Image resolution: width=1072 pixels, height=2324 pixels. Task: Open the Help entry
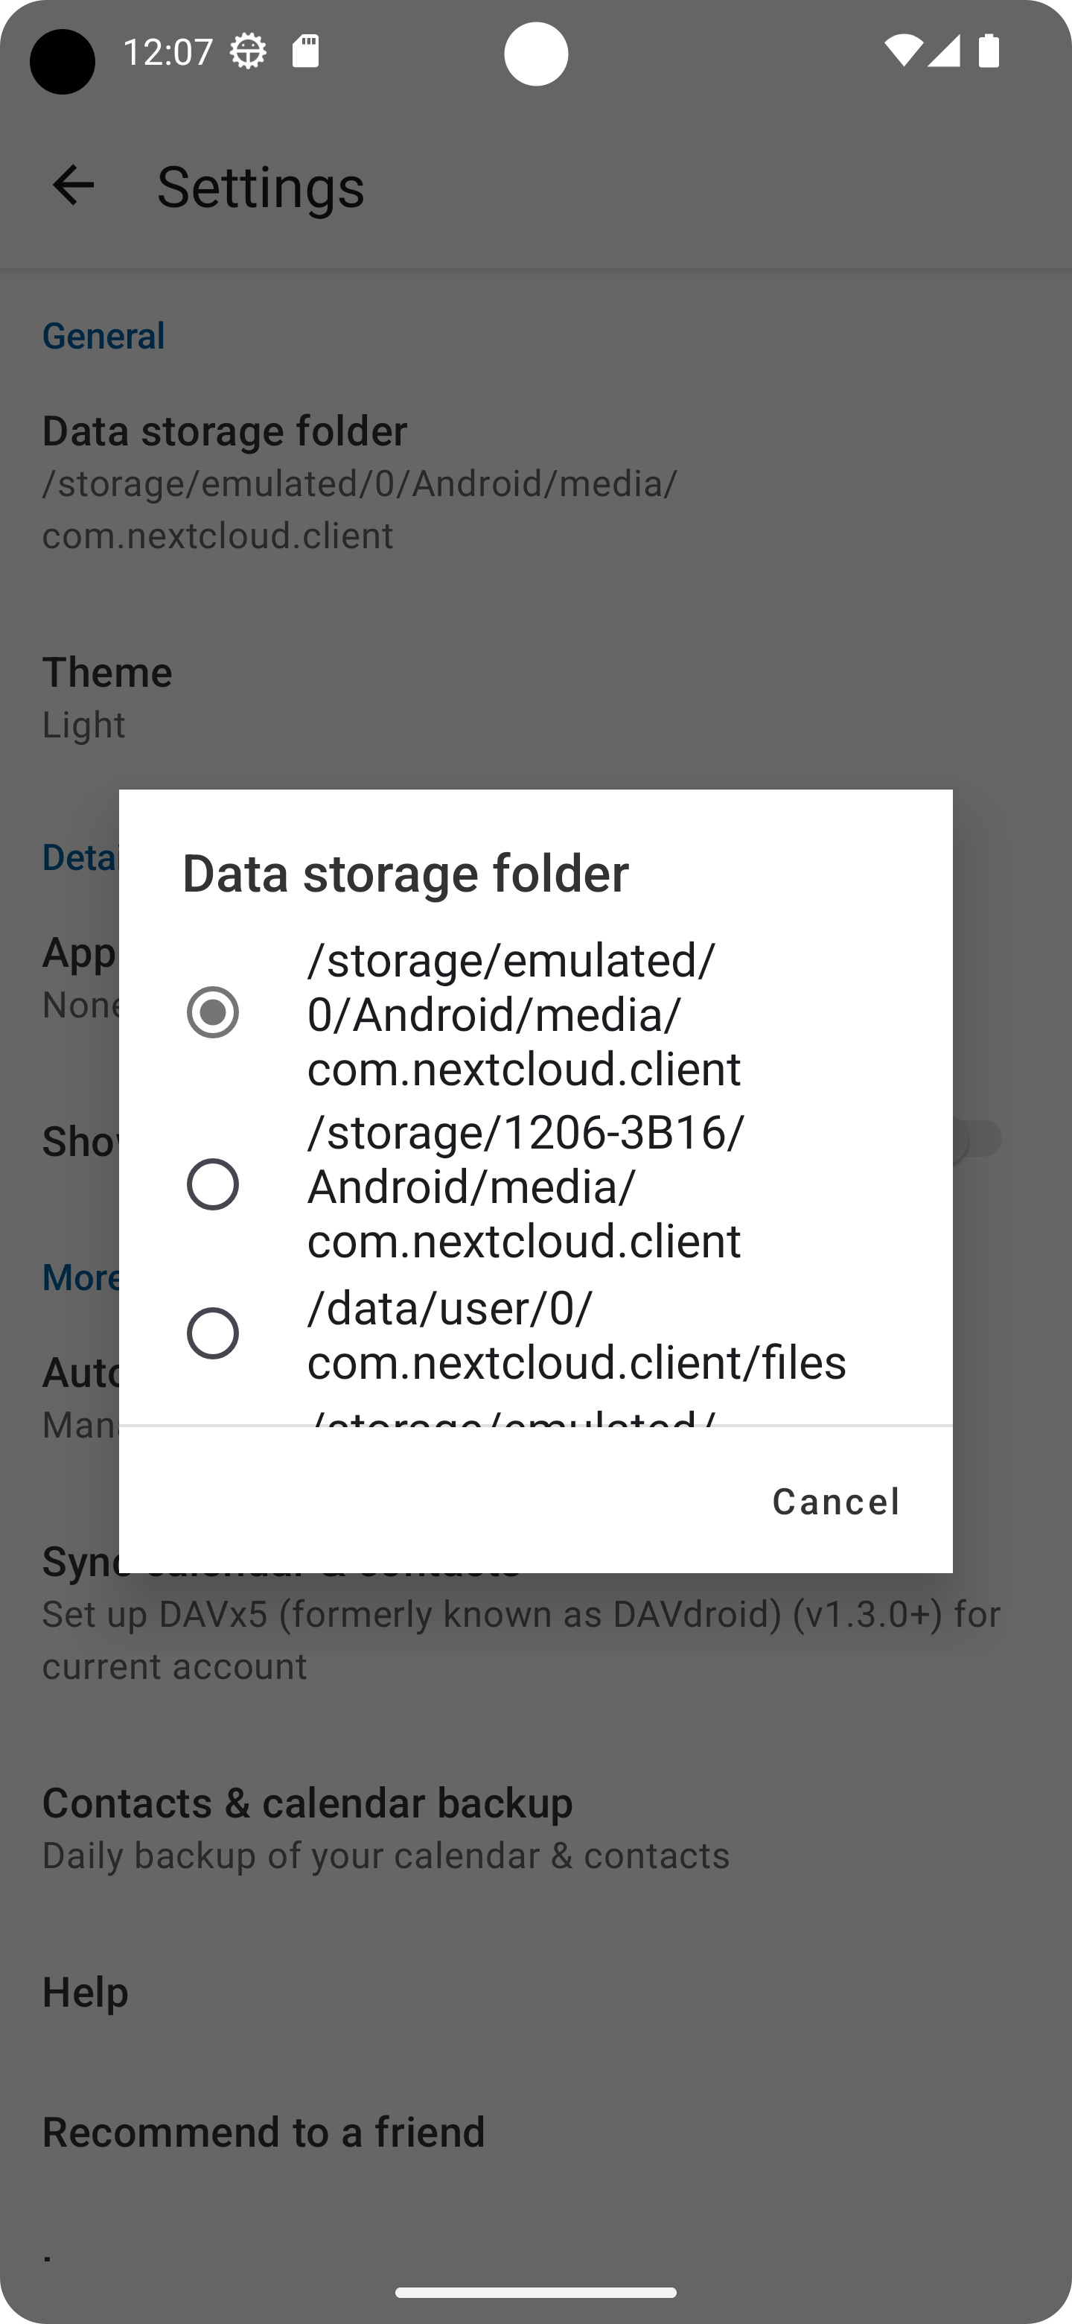point(86,1991)
